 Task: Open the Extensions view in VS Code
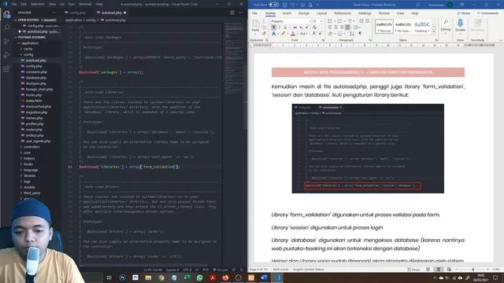[6, 68]
